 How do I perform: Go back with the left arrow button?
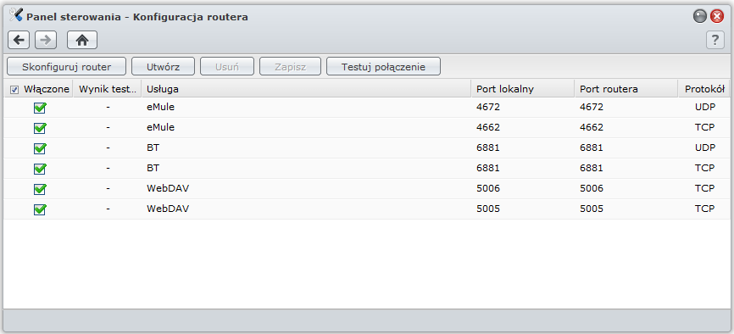coord(19,41)
